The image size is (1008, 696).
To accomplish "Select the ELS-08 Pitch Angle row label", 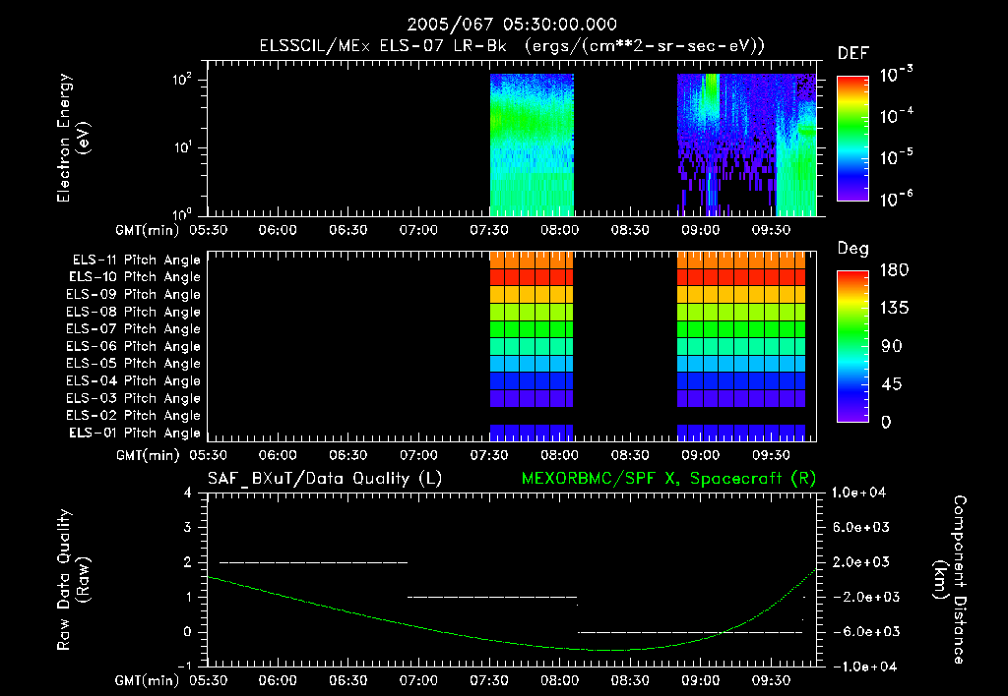I will [134, 312].
